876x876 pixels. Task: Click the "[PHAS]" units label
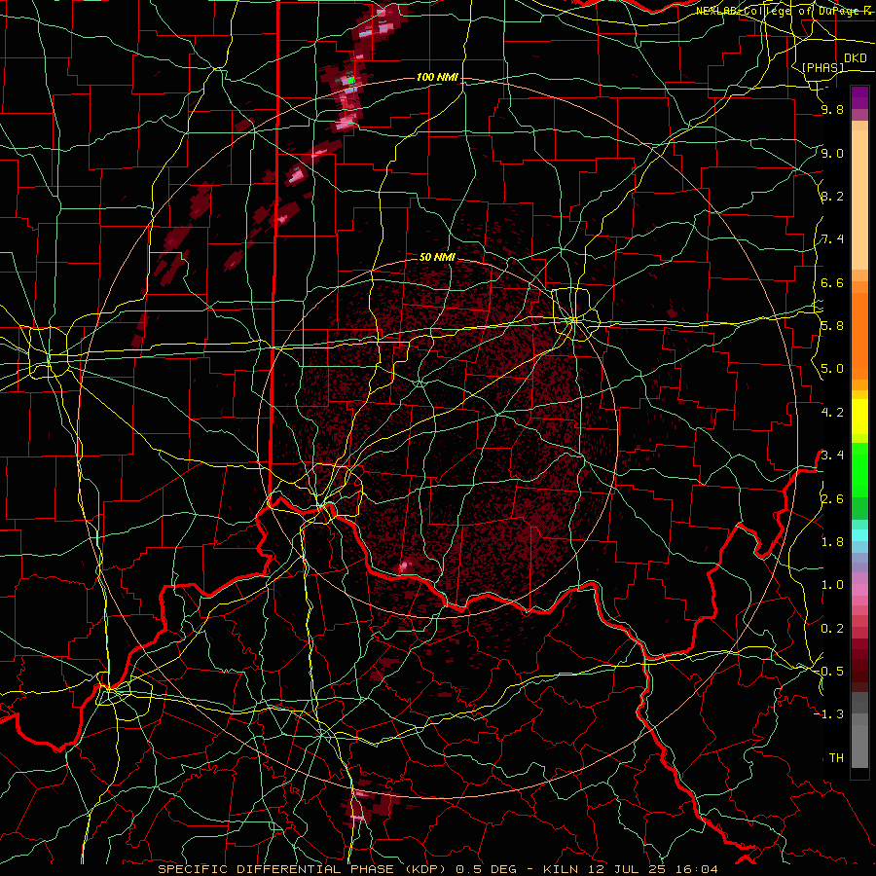822,67
